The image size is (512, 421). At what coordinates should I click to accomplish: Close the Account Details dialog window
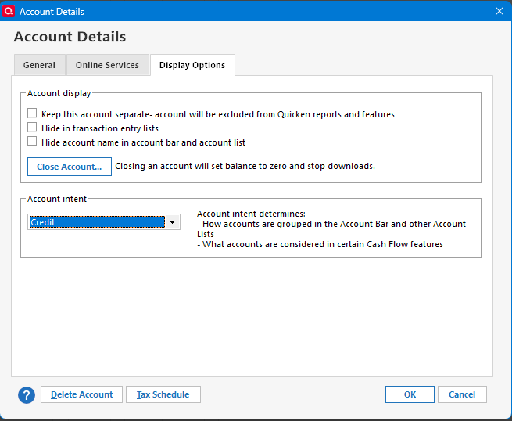[499, 11]
